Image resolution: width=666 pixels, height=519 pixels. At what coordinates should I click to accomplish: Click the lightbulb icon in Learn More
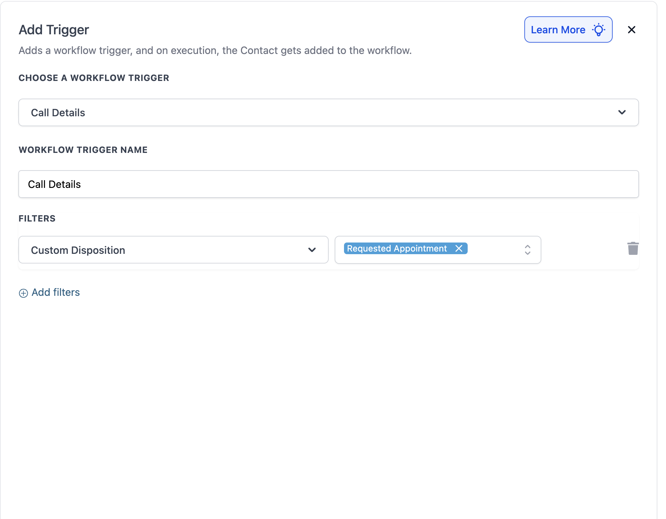[599, 30]
